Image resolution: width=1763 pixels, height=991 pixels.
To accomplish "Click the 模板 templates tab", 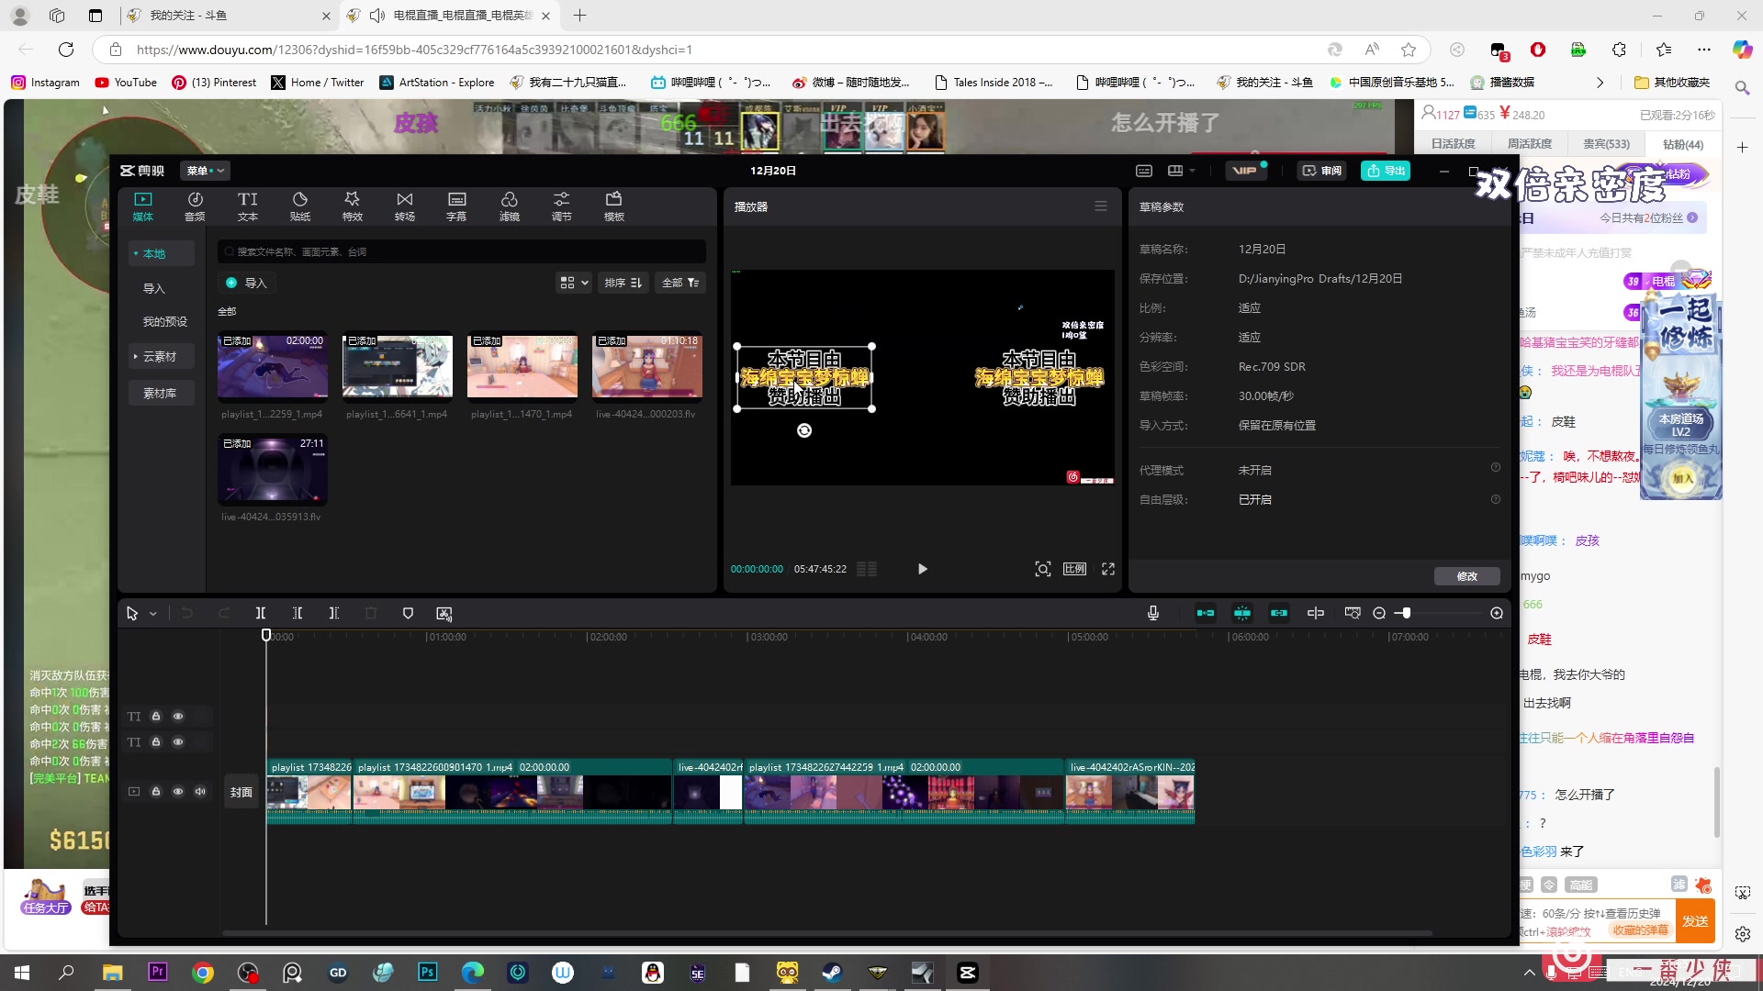I will coord(612,205).
